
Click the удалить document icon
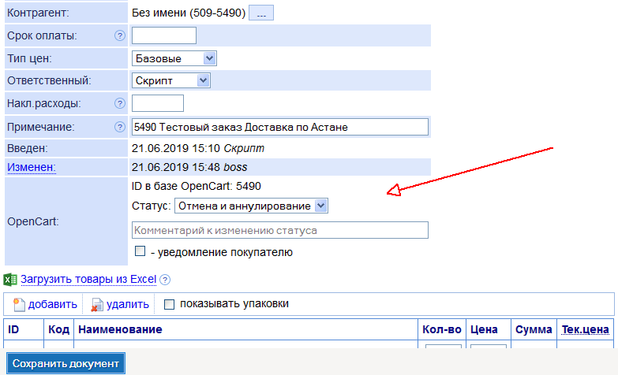(97, 305)
